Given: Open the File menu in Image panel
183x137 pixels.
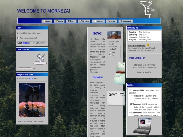Looking at the screenshot, I should [x=19, y=78].
